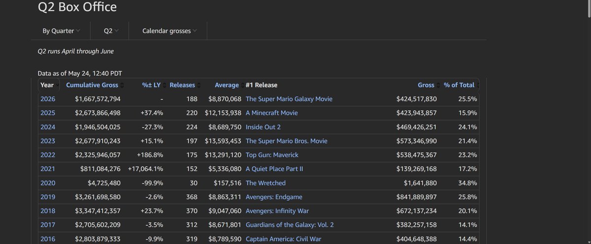Viewport: 591px width, 244px height.
Task: Open the 2023 year link
Action: pyautogui.click(x=48, y=141)
